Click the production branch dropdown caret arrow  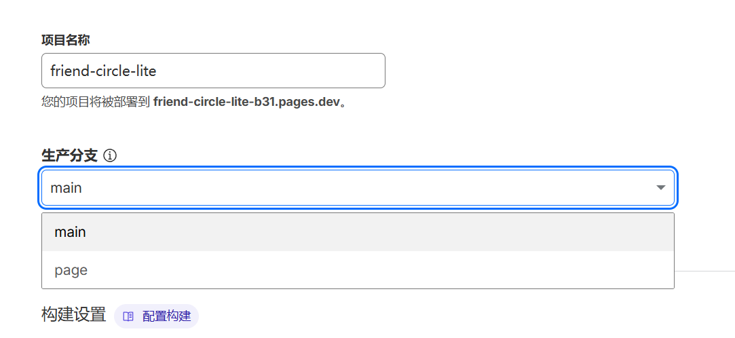pos(660,187)
